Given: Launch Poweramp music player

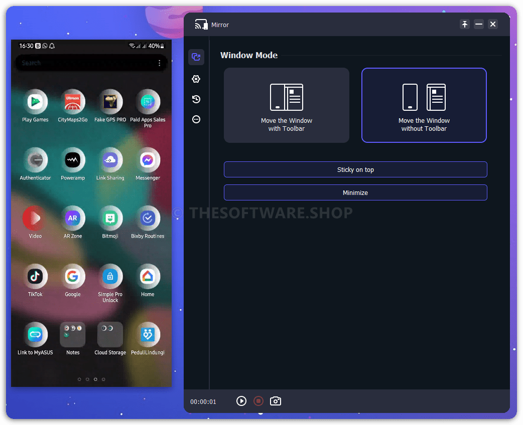Looking at the screenshot, I should pyautogui.click(x=73, y=160).
